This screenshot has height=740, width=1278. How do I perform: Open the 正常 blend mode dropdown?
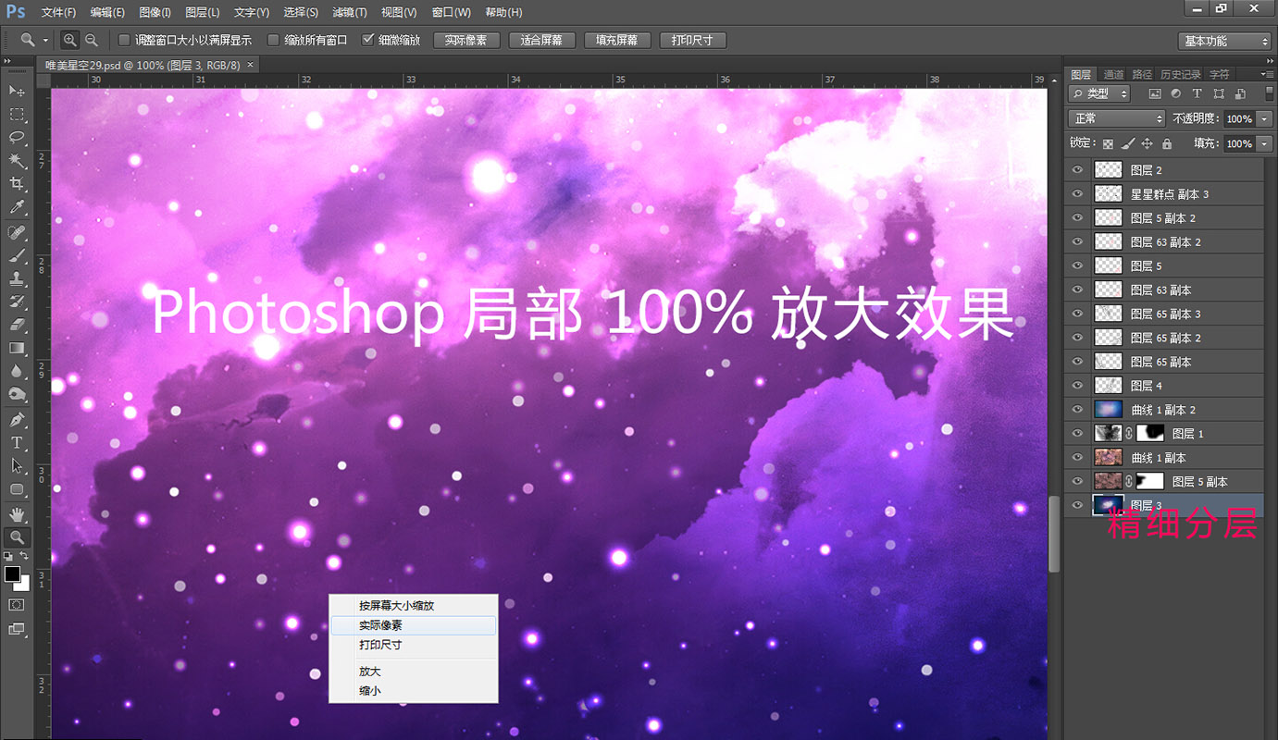coord(1117,118)
